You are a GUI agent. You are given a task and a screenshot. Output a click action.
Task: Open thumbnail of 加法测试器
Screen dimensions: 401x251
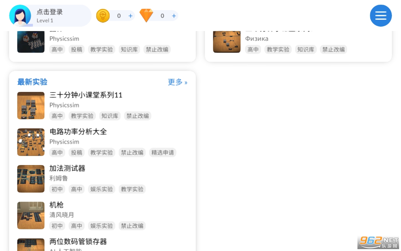[31, 179]
